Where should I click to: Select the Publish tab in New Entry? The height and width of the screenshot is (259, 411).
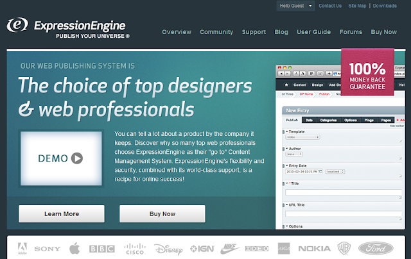pos(292,120)
